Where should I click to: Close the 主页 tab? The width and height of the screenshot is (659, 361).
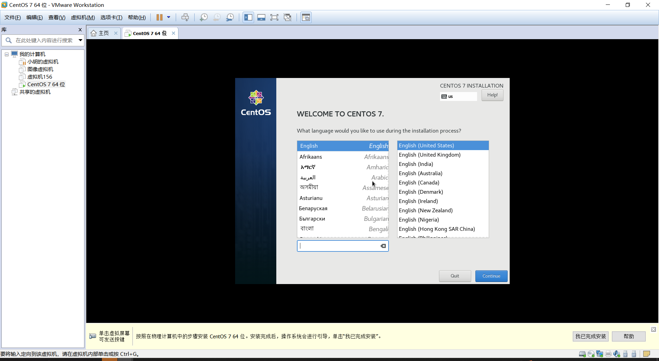pos(116,33)
